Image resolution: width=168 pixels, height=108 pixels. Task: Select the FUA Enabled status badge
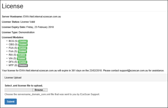pos(23,48)
